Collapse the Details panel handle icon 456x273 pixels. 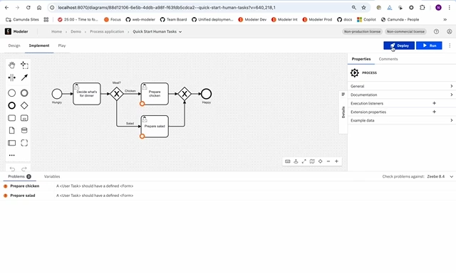pyautogui.click(x=343, y=95)
